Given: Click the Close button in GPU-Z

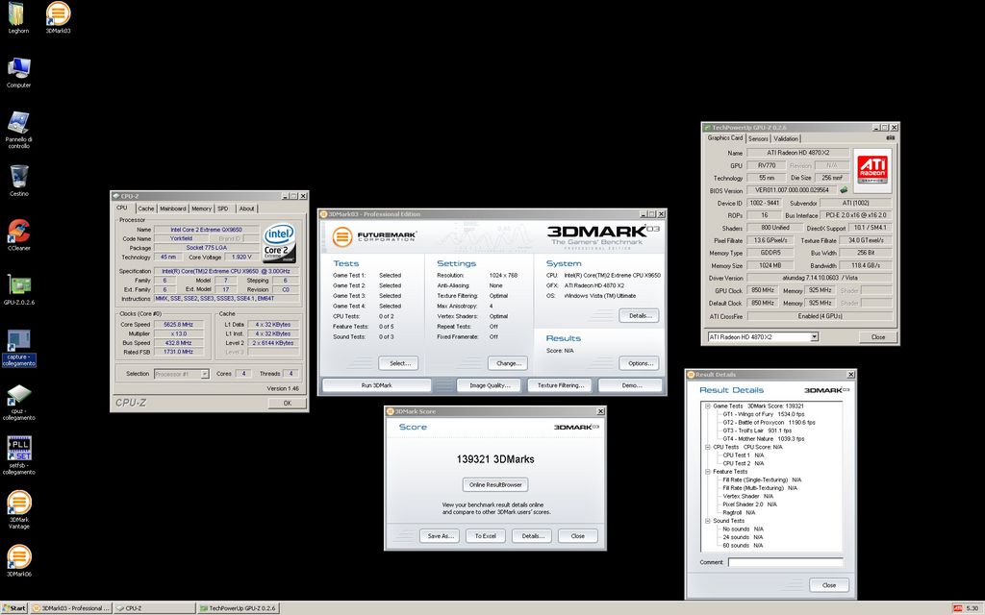Looking at the screenshot, I should pos(877,337).
